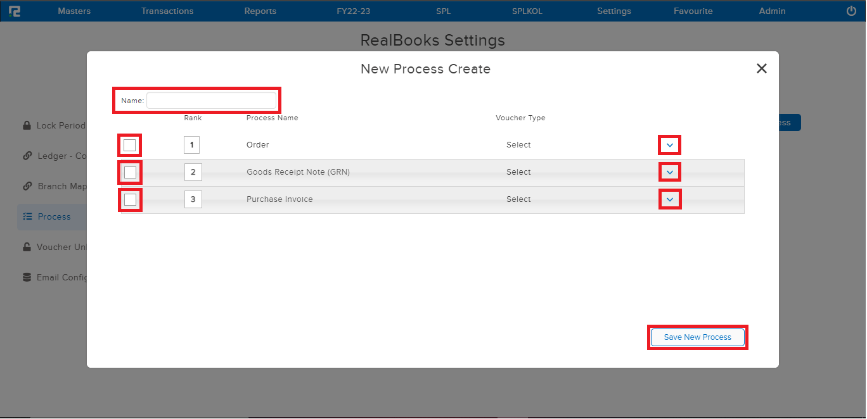The height and width of the screenshot is (419, 867).
Task: Open the Transactions menu
Action: click(x=167, y=10)
